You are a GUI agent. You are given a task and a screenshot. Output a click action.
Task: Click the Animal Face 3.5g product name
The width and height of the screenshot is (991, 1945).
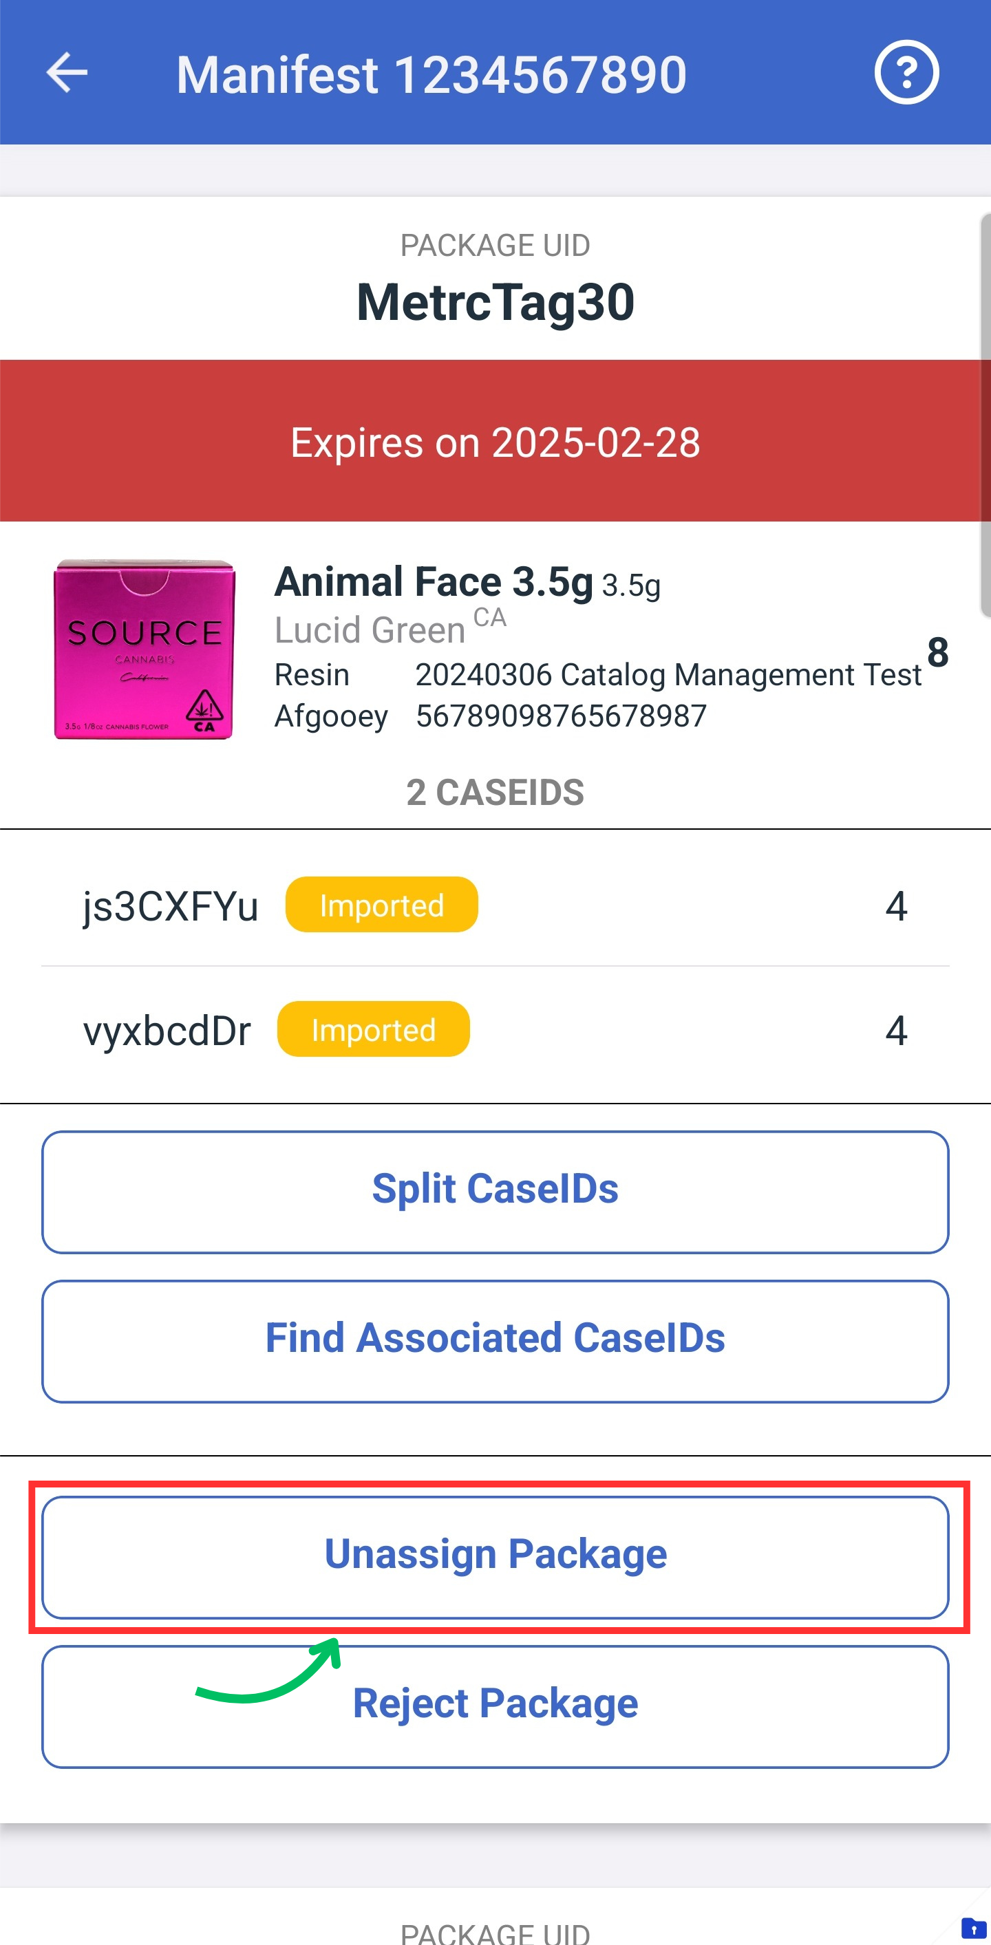(434, 581)
